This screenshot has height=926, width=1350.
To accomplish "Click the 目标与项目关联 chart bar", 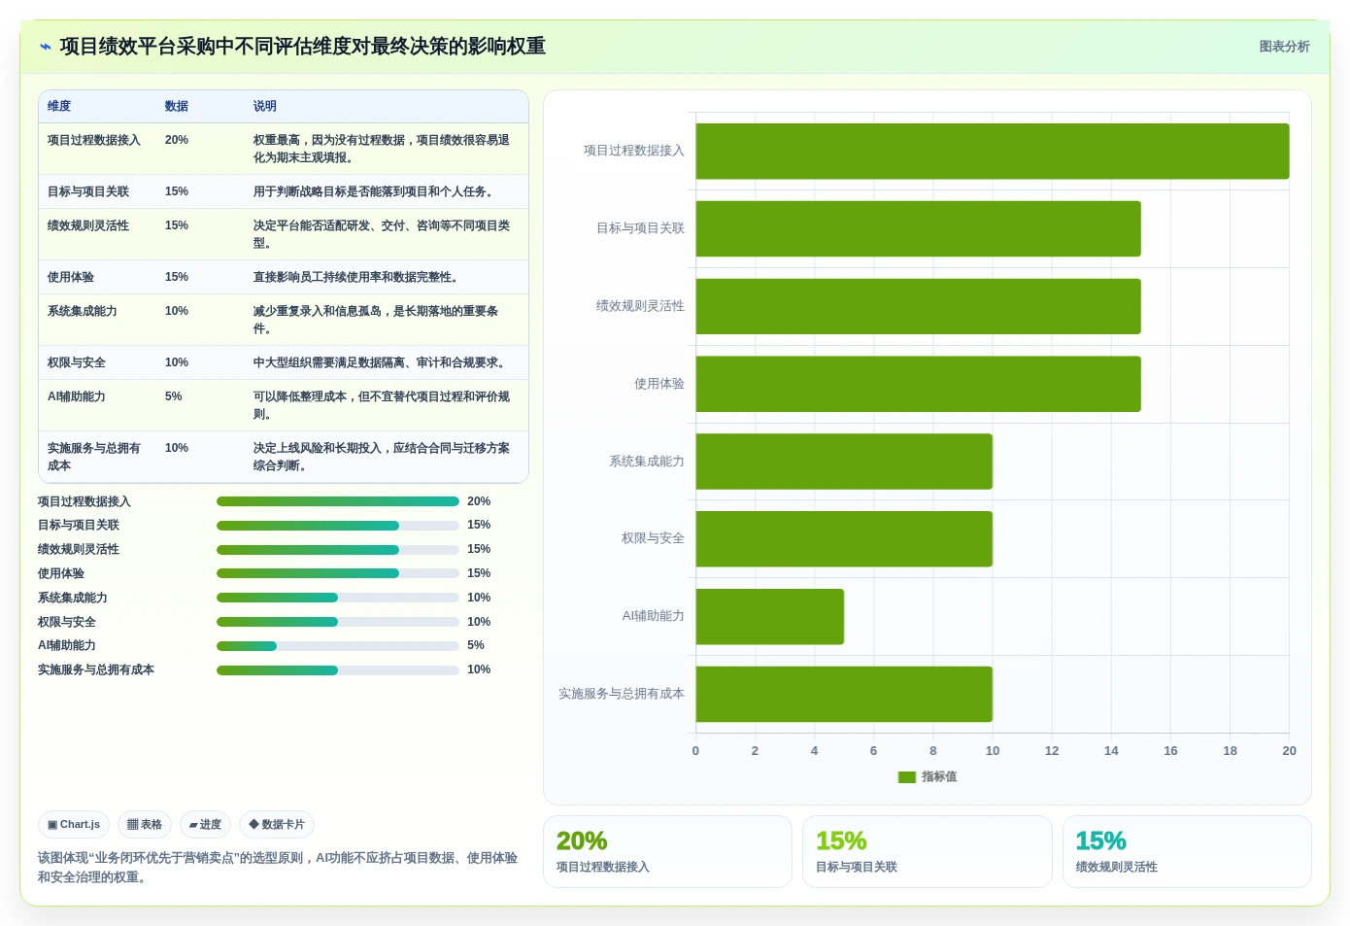I will [x=918, y=228].
